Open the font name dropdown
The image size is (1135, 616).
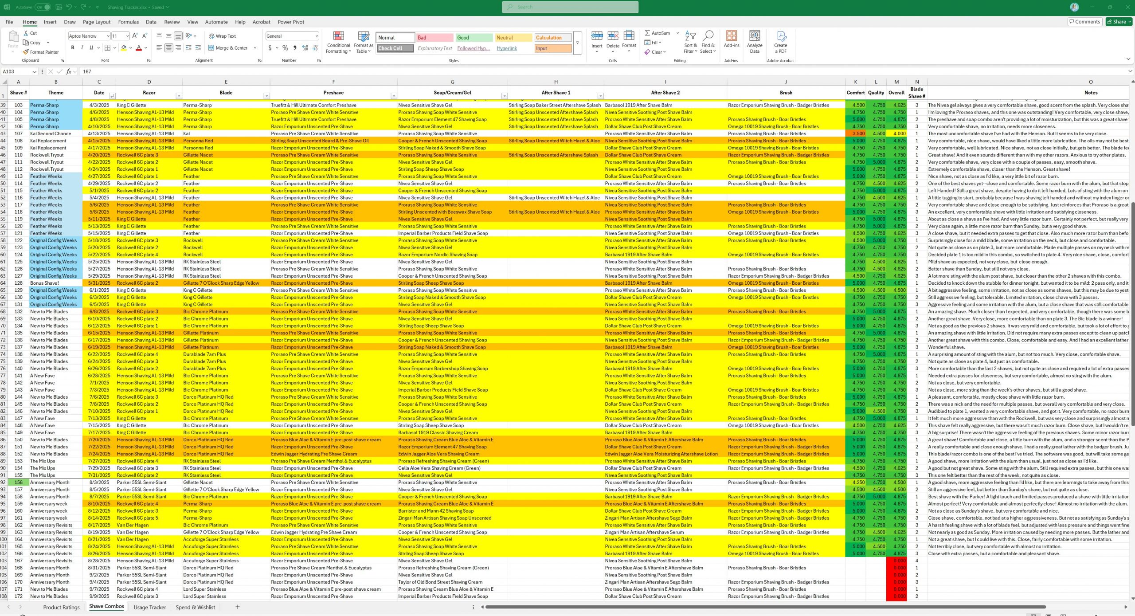point(108,36)
